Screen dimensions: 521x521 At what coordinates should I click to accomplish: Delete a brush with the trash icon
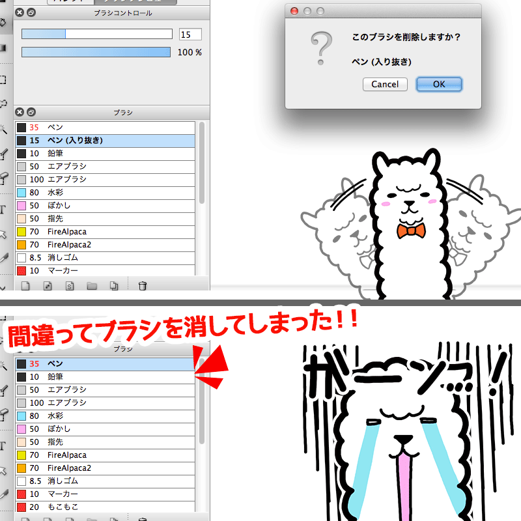pos(141,285)
